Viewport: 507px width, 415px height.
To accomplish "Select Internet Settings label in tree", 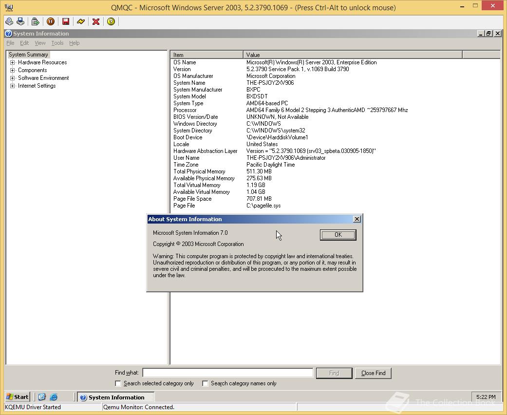I will pyautogui.click(x=37, y=85).
